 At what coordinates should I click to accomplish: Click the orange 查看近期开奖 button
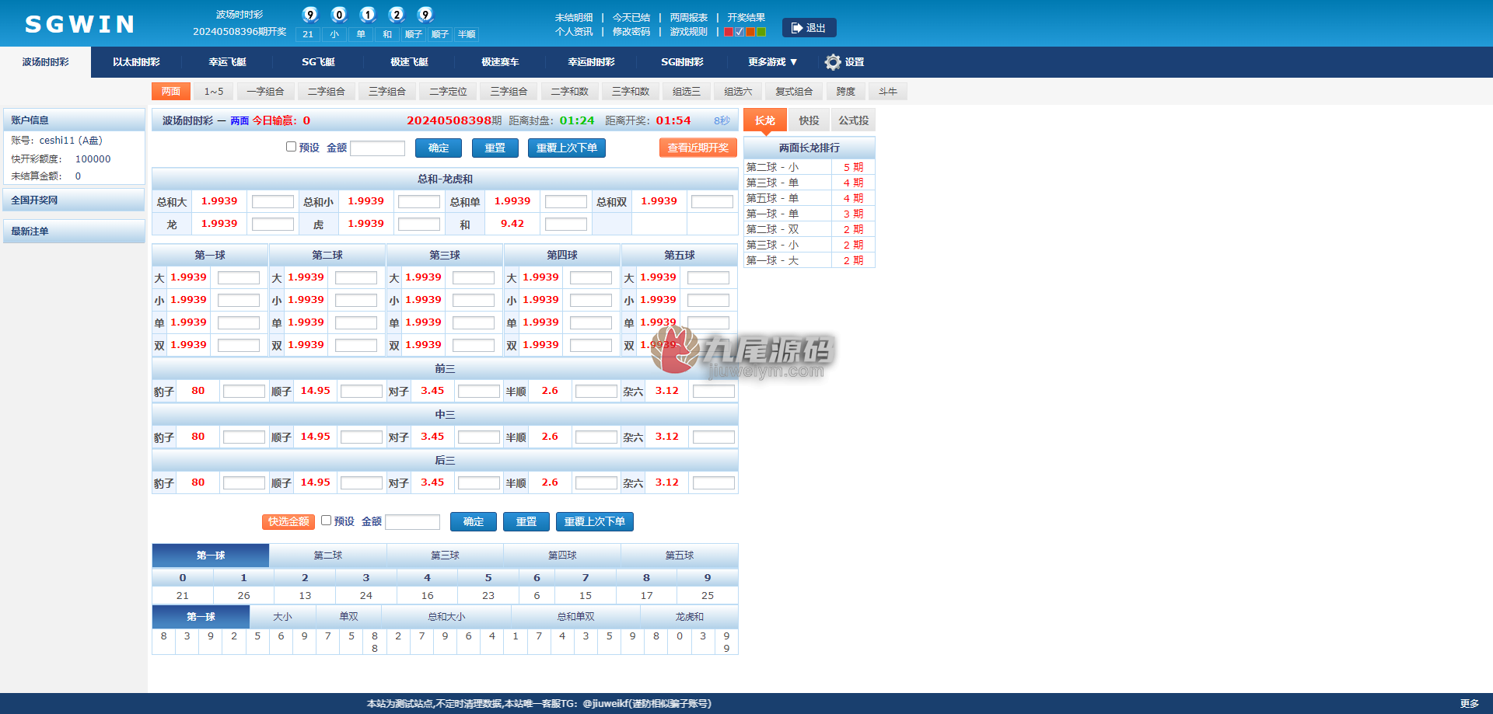tap(698, 148)
